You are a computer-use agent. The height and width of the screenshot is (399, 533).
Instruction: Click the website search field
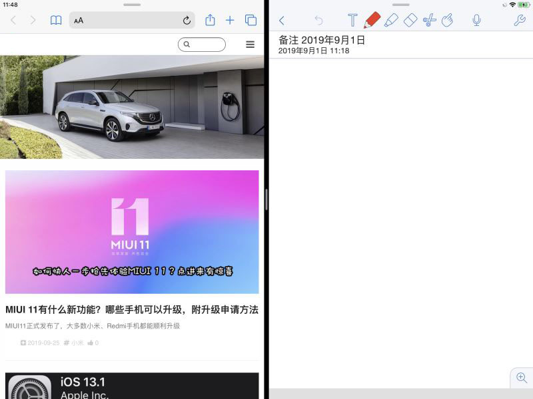pyautogui.click(x=202, y=44)
